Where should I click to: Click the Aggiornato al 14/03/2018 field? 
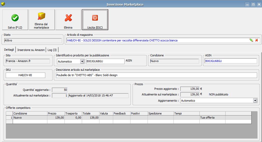tap(98, 95)
